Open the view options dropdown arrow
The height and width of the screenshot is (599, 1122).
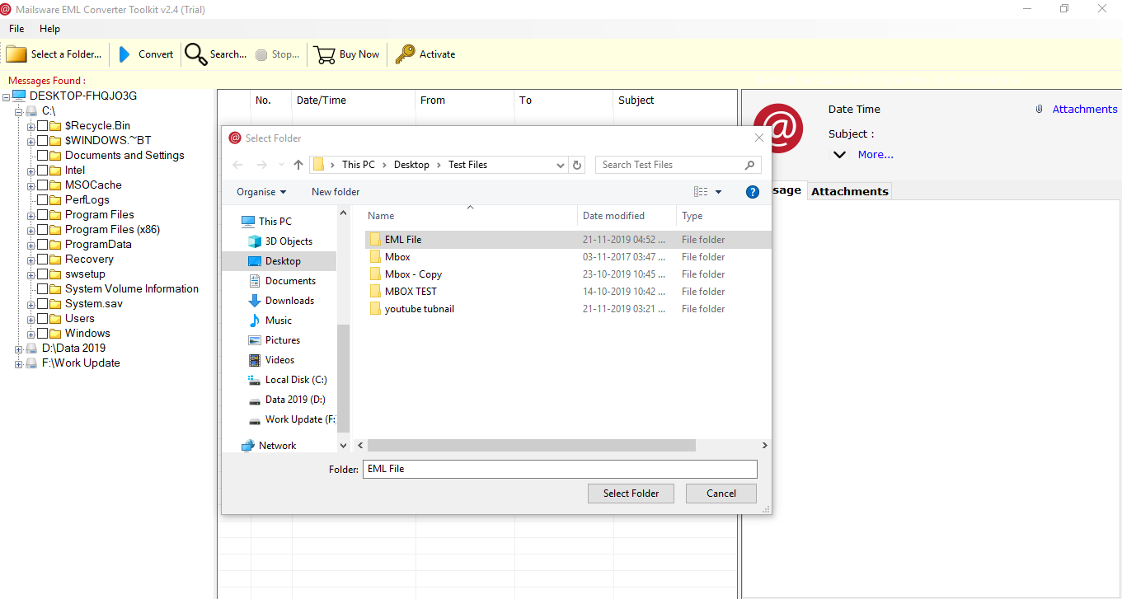point(718,192)
